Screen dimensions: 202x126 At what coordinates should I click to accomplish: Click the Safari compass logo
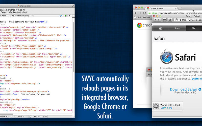tap(167, 57)
